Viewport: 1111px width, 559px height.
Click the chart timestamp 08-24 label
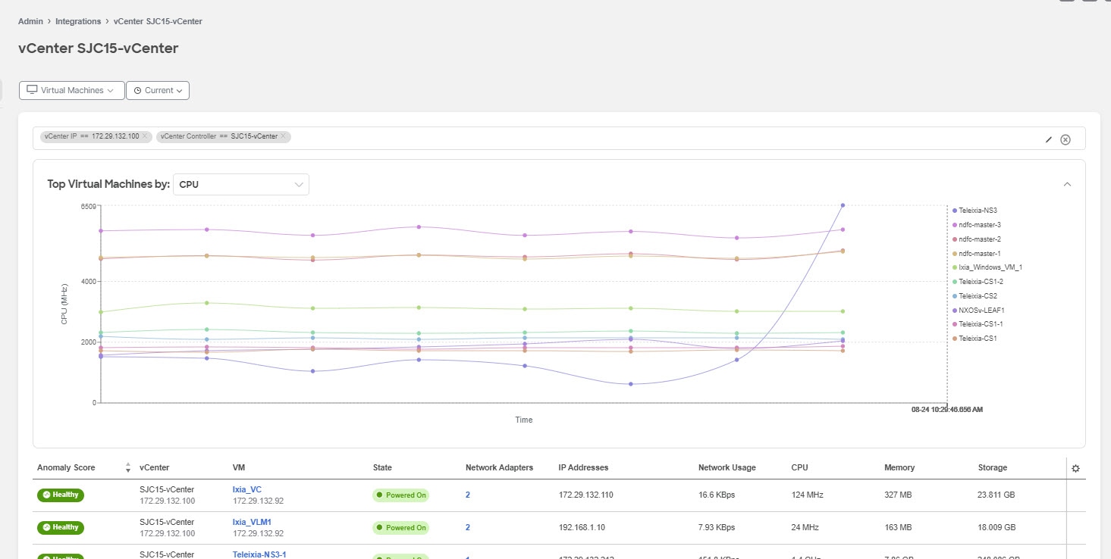click(x=947, y=409)
